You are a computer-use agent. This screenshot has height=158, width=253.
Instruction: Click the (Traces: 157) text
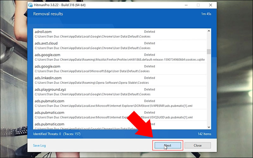[72, 134]
